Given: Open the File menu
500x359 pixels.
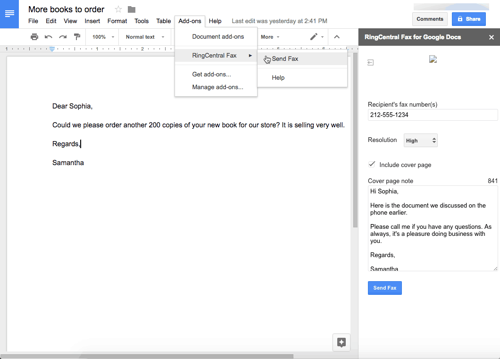Looking at the screenshot, I should pyautogui.click(x=33, y=21).
